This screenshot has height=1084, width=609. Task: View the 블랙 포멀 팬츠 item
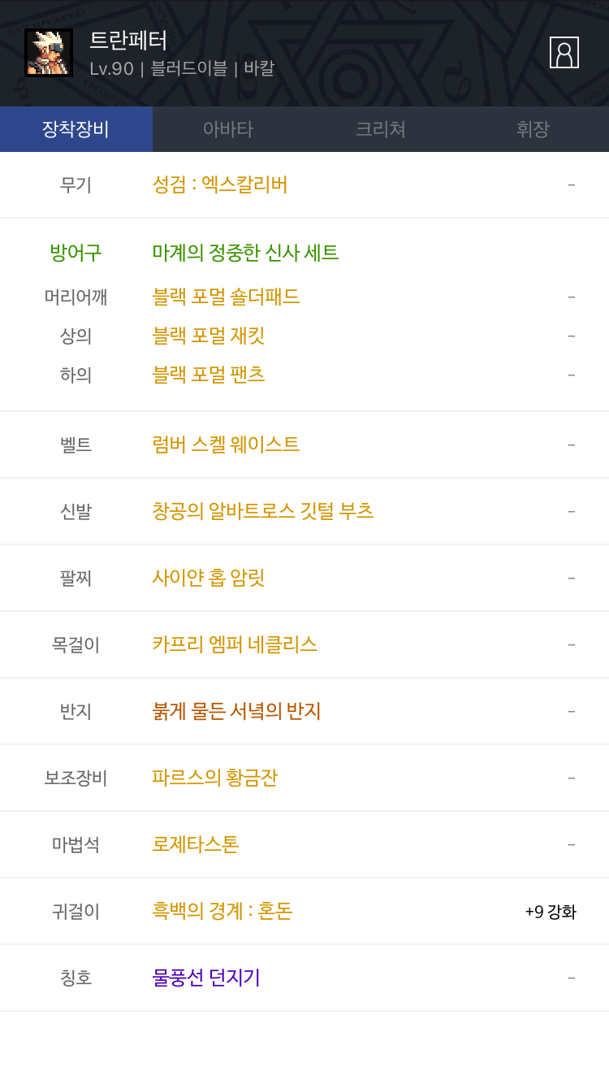pos(209,375)
